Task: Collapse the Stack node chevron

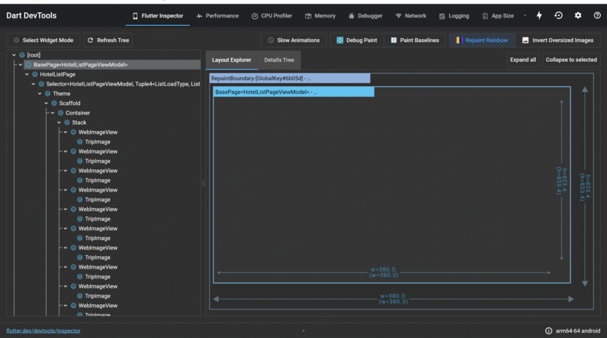Action: point(59,122)
